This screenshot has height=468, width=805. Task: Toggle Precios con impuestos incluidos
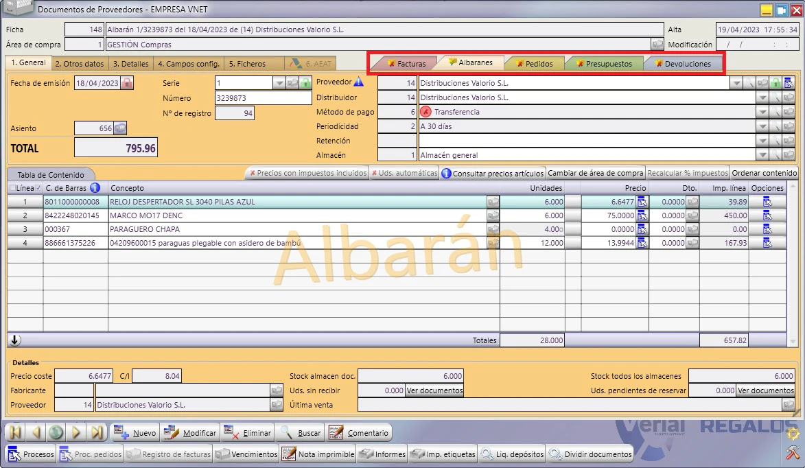[308, 173]
